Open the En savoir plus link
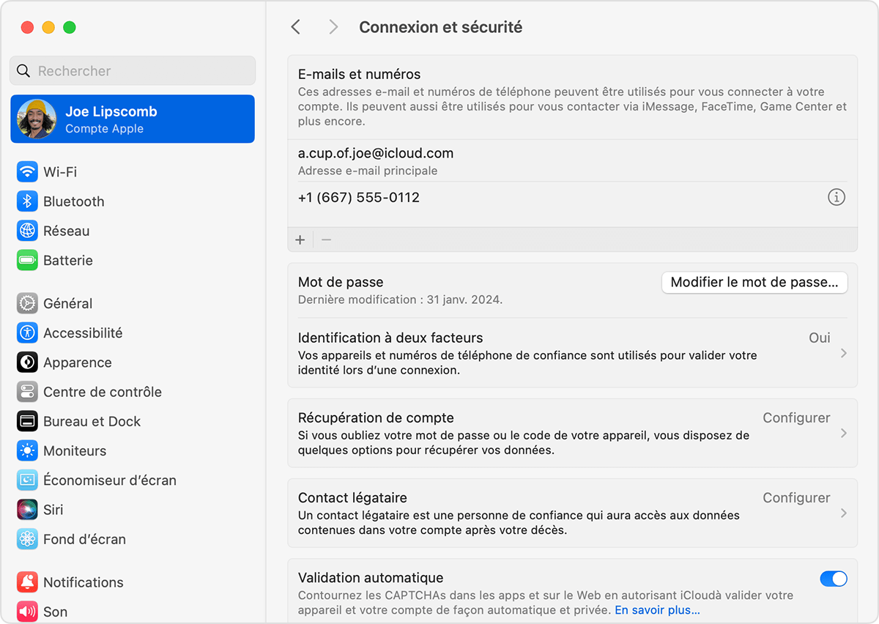Screen dimensions: 879x624 click(657, 610)
